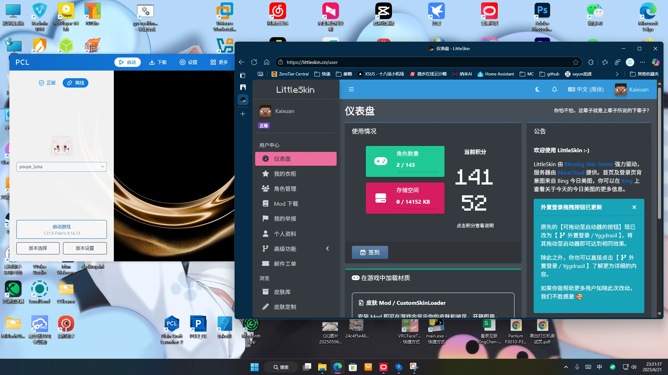Image resolution: width=668 pixels, height=375 pixels.
Task: Open 网易云音乐 desktop shortcut
Action: tap(277, 14)
